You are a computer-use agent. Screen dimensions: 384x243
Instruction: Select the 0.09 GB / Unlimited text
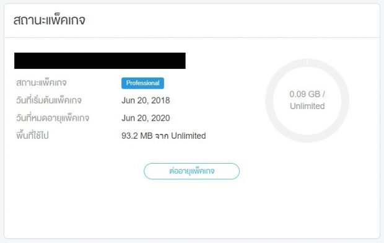[x=307, y=100]
